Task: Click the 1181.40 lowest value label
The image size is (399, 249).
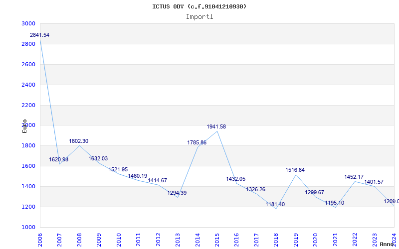Action: [x=275, y=204]
